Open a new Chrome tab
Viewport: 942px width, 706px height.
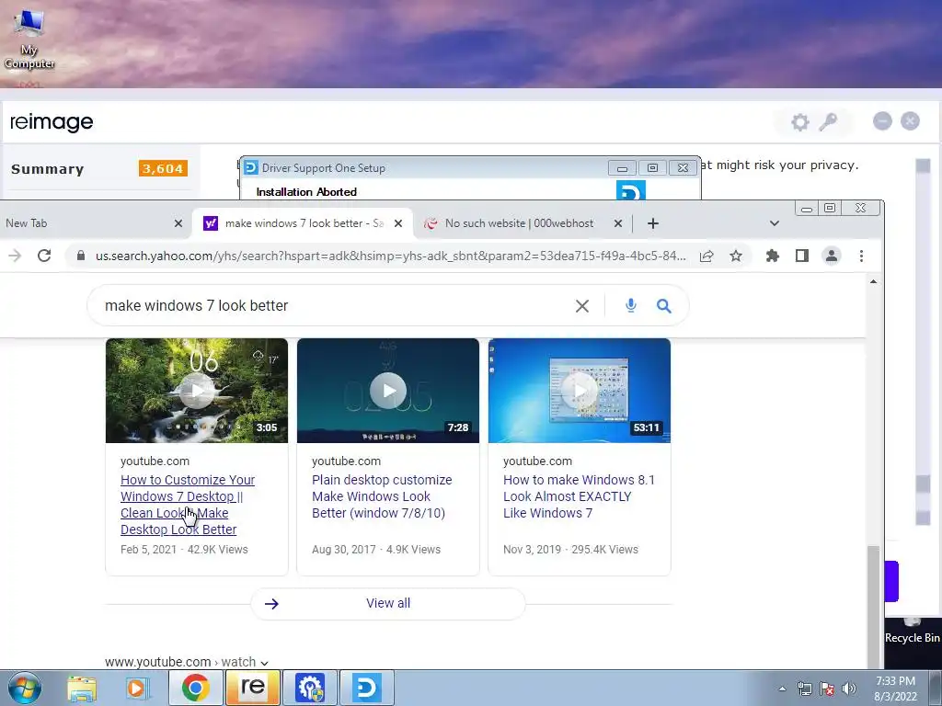[653, 223]
